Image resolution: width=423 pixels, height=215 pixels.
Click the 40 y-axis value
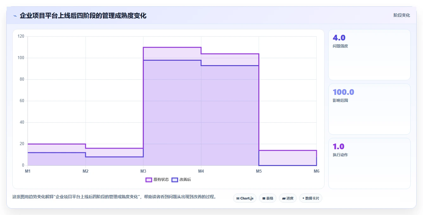(22, 122)
